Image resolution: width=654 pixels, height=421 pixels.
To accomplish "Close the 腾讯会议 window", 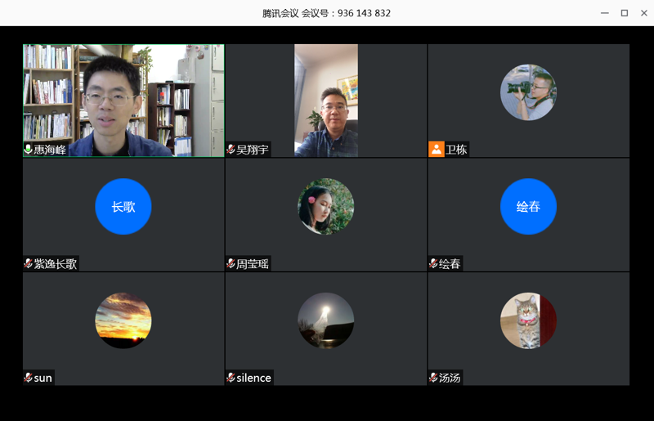I will [x=644, y=13].
